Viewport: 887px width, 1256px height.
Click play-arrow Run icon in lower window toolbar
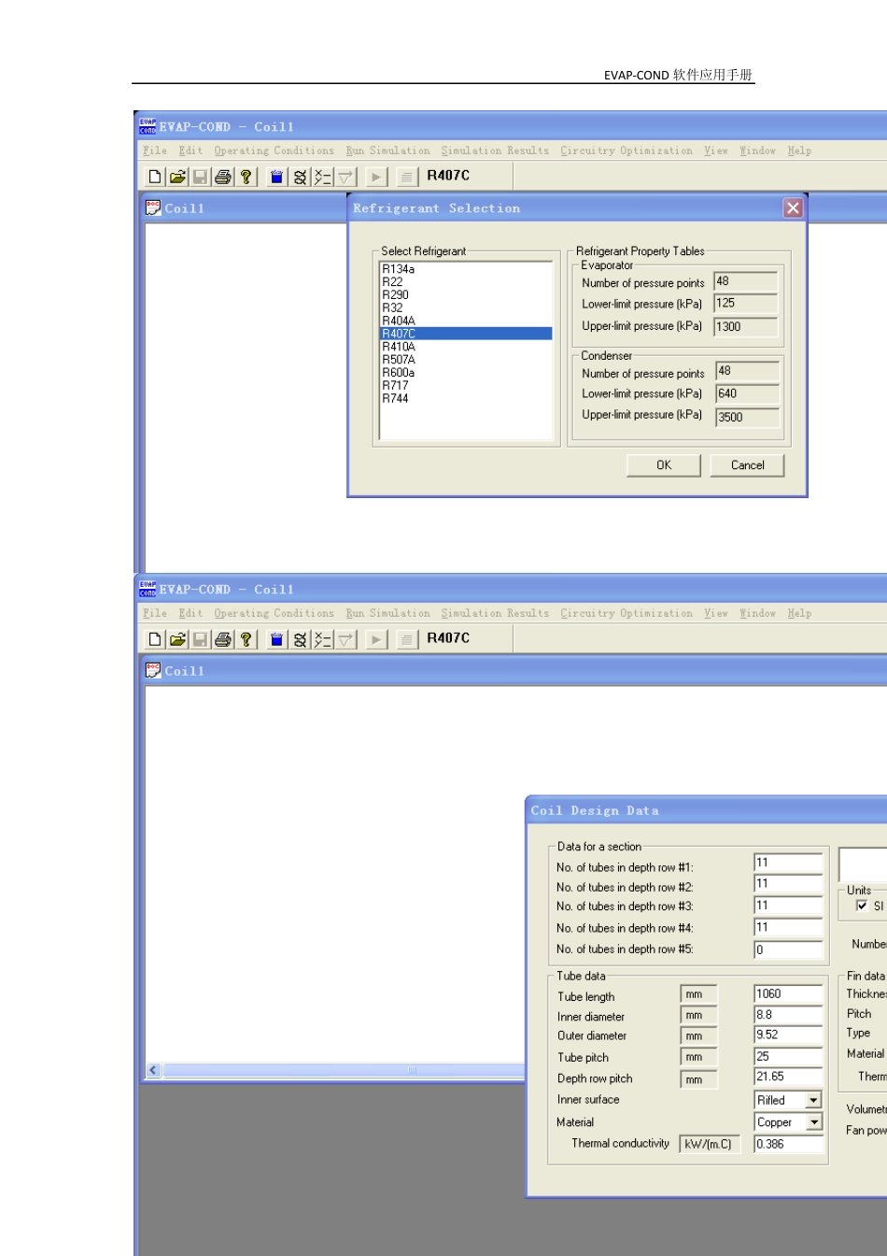377,639
